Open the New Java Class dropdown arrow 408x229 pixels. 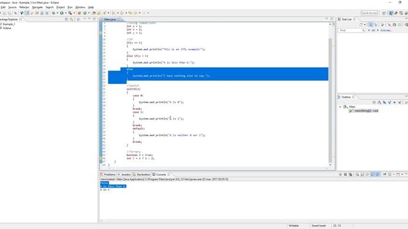click(x=89, y=13)
